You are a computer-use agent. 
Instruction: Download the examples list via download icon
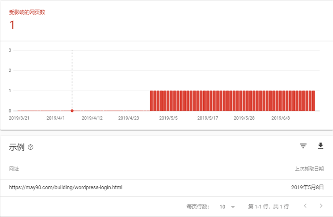point(321,146)
